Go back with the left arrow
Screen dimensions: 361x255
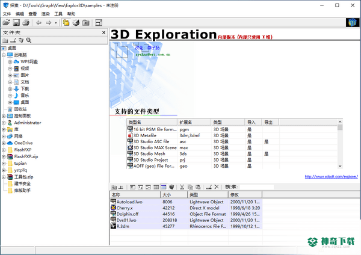tap(39, 23)
